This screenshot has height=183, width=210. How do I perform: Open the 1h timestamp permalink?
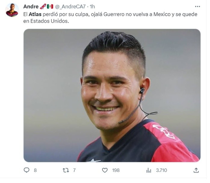pyautogui.click(x=92, y=6)
